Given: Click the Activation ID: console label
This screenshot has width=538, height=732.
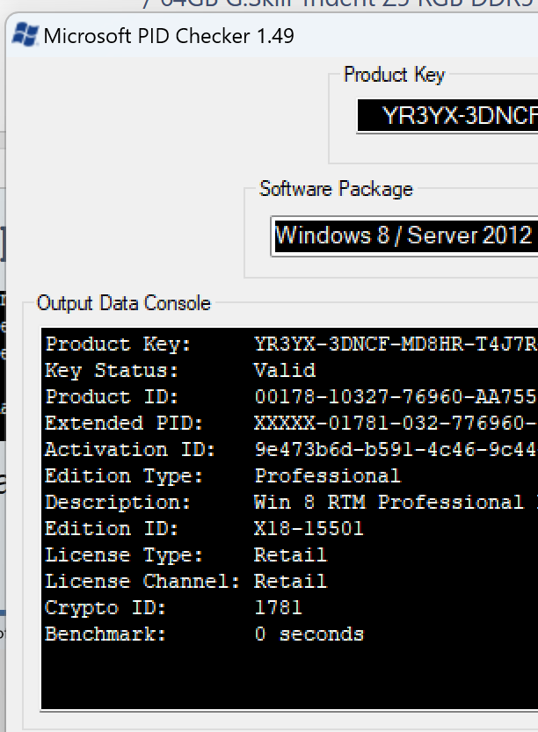Looking at the screenshot, I should [x=130, y=450].
